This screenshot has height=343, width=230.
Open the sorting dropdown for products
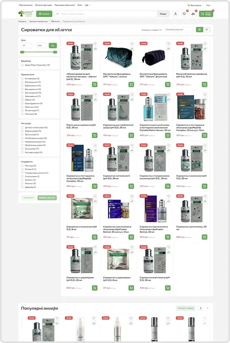[179, 30]
